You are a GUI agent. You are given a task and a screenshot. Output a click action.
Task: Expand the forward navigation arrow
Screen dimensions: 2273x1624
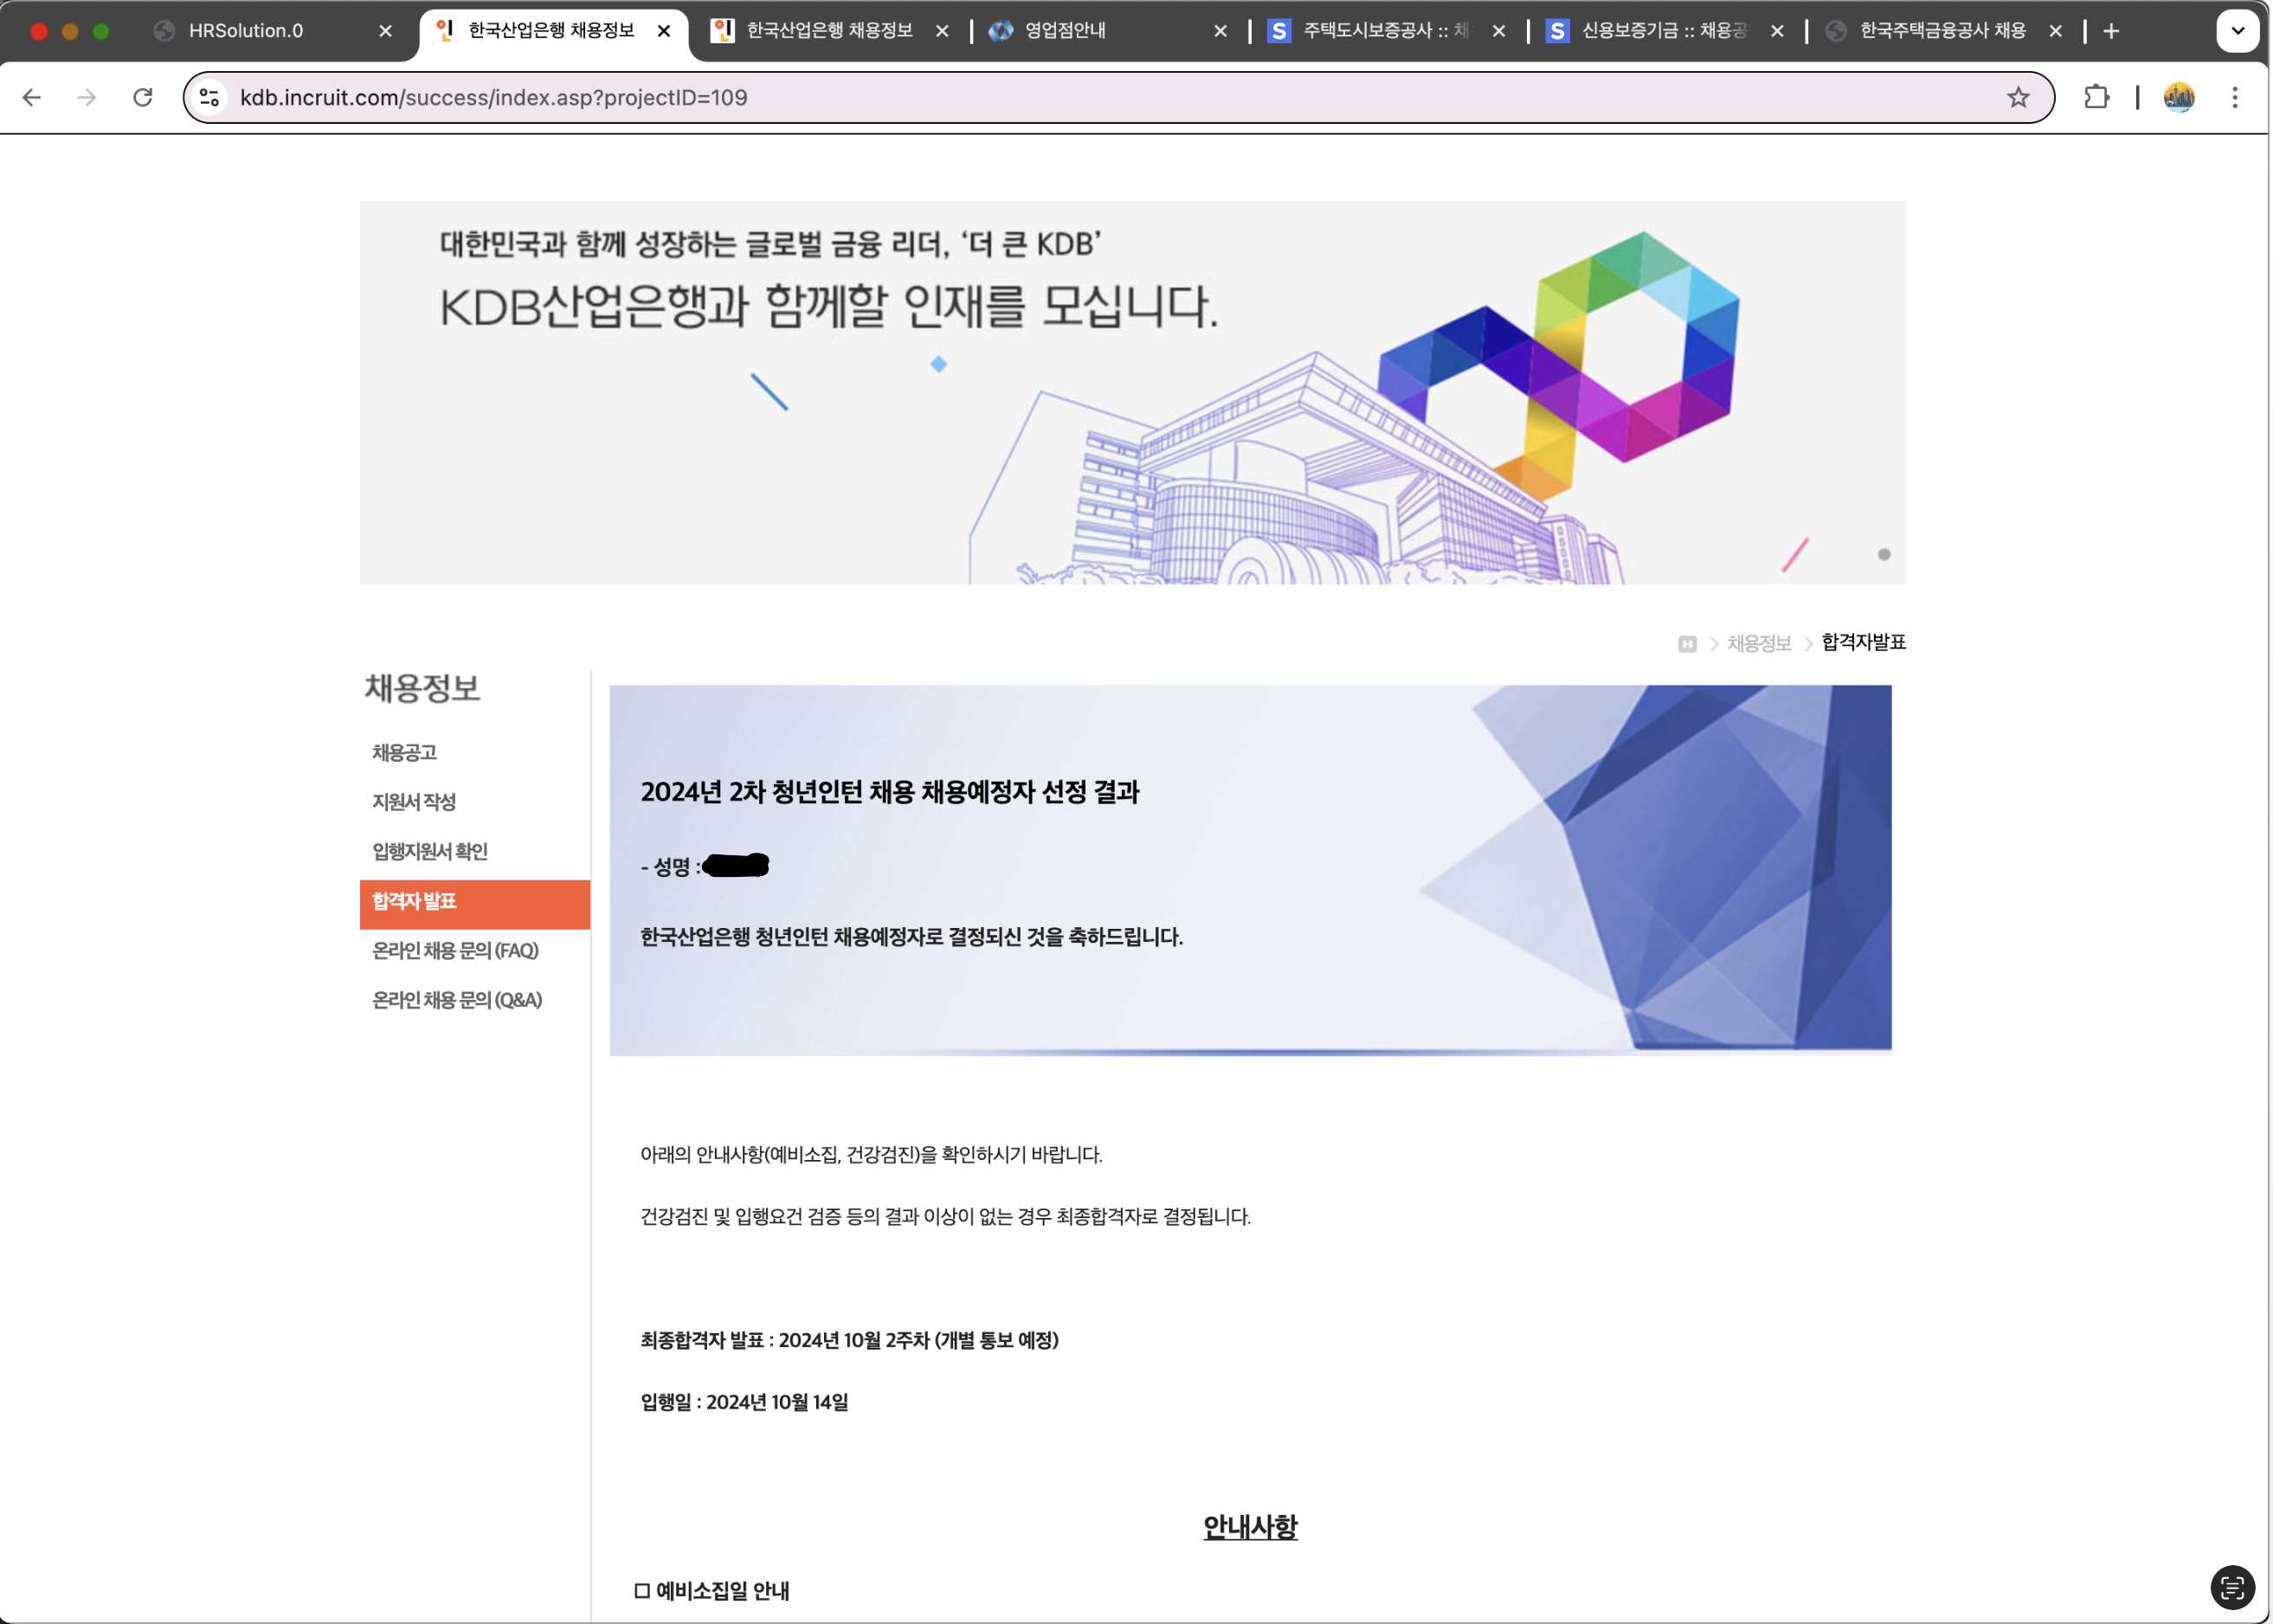pos(88,97)
